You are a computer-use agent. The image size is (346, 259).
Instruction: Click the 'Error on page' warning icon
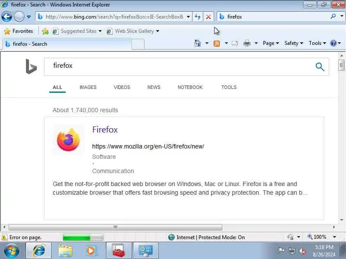tap(4, 237)
